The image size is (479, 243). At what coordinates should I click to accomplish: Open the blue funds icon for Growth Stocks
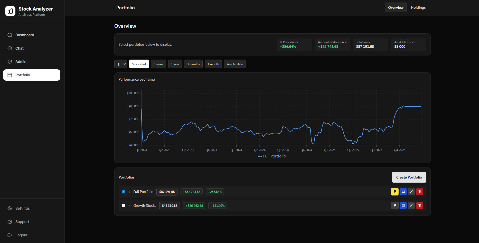coord(403,205)
